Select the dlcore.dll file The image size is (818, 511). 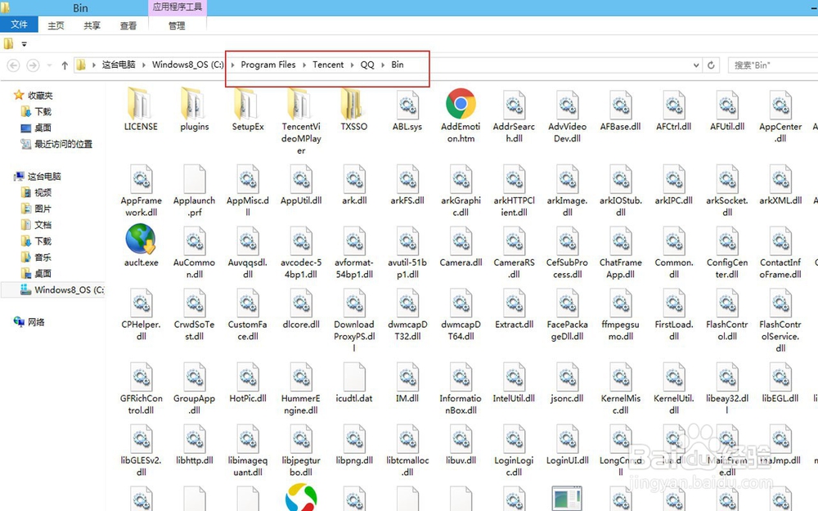click(x=301, y=307)
